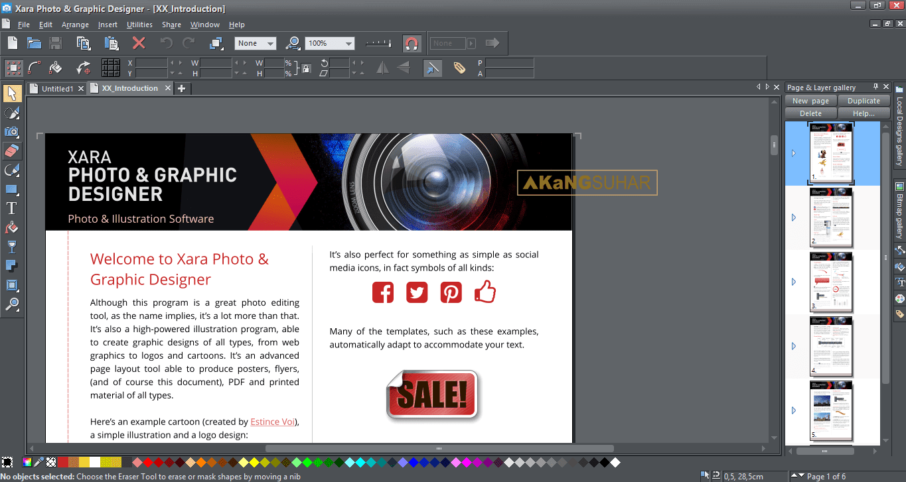
Task: Select the Transparency tool wine glass icon
Action: coord(12,247)
